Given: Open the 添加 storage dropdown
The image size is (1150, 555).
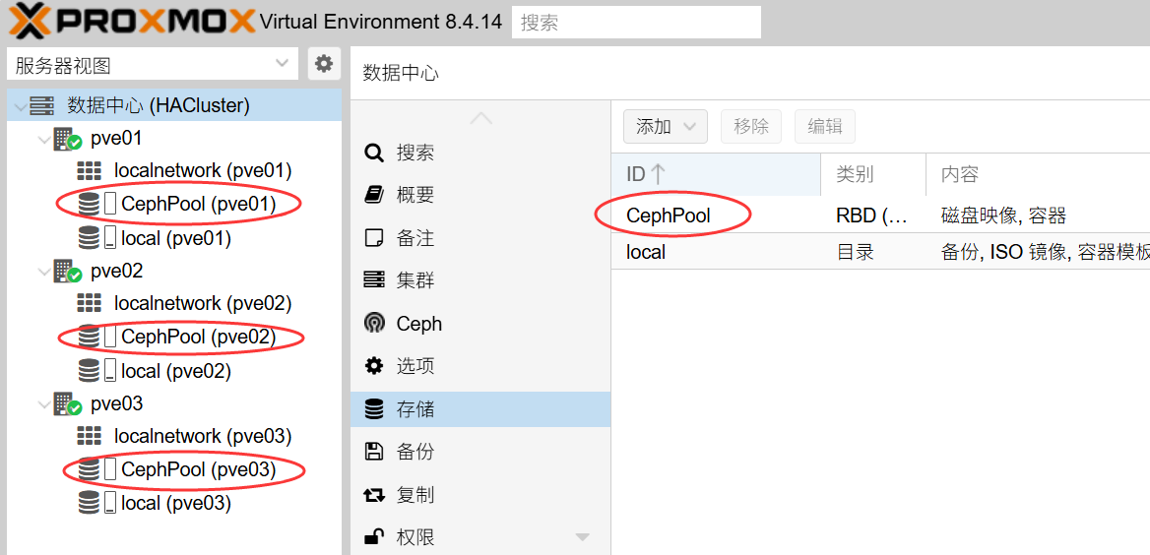Looking at the screenshot, I should 666,126.
